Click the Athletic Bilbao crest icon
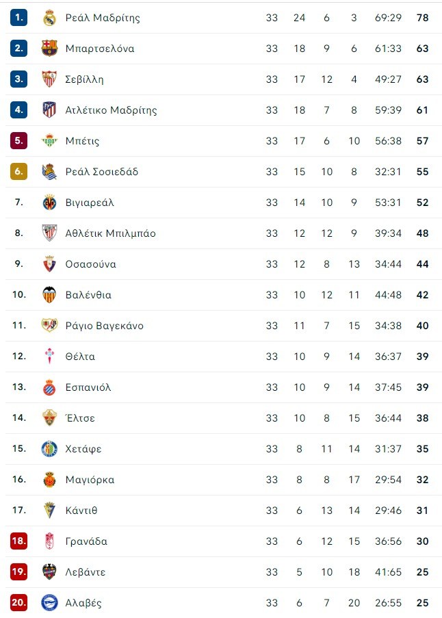Image resolution: width=442 pixels, height=618 pixels. point(49,233)
